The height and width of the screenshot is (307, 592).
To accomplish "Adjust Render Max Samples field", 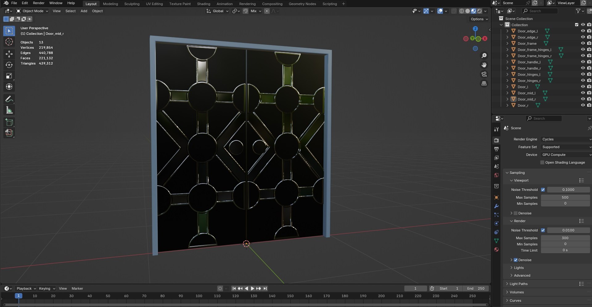I will coord(565,238).
